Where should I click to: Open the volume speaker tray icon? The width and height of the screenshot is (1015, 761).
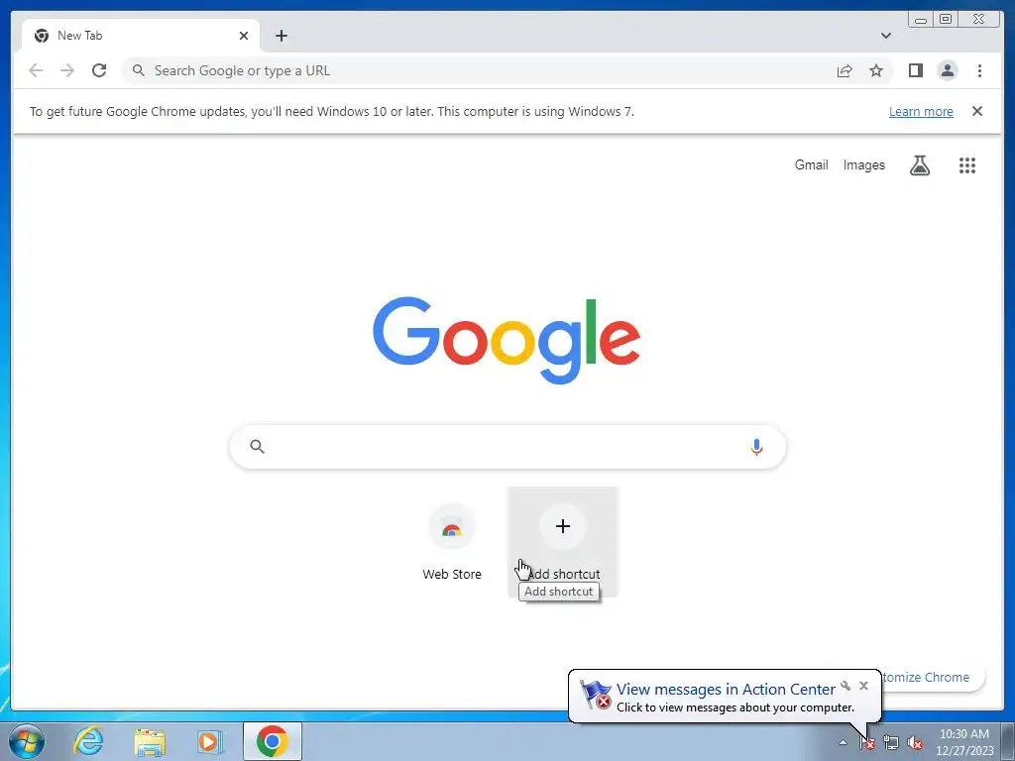click(915, 742)
